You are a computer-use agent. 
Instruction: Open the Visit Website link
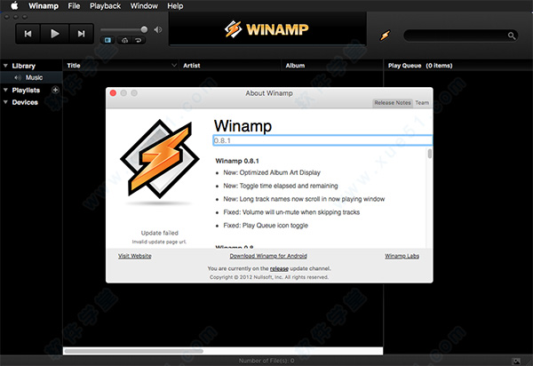pyautogui.click(x=135, y=256)
